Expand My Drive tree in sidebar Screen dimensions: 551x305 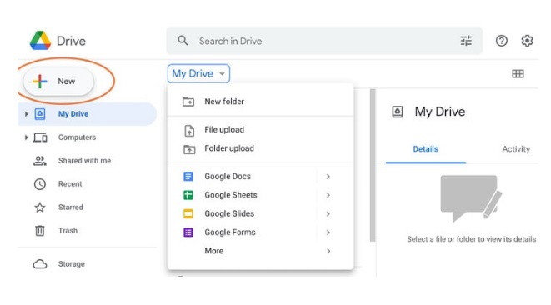[x=26, y=114]
